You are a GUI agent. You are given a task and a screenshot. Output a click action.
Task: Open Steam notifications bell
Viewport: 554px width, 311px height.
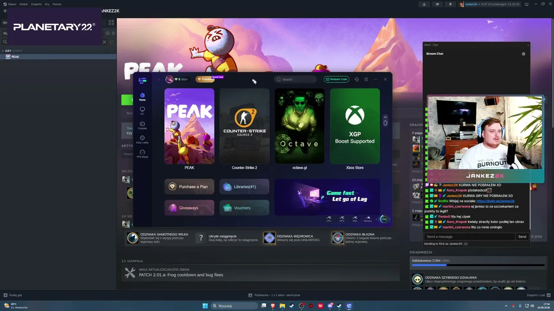(450, 4)
